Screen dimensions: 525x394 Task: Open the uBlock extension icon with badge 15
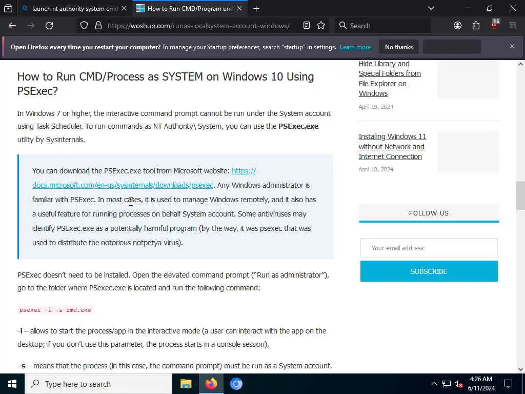[x=494, y=25]
